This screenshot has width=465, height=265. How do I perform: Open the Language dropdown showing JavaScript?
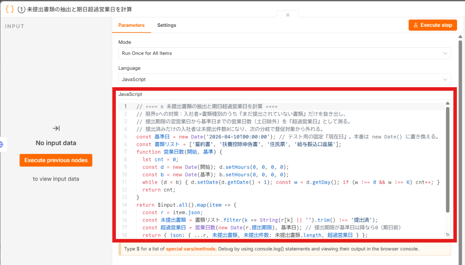tap(284, 79)
